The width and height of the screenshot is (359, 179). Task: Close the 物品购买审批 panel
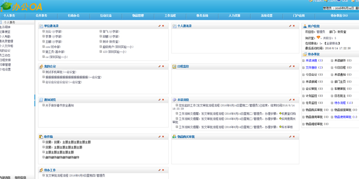[x=294, y=136]
